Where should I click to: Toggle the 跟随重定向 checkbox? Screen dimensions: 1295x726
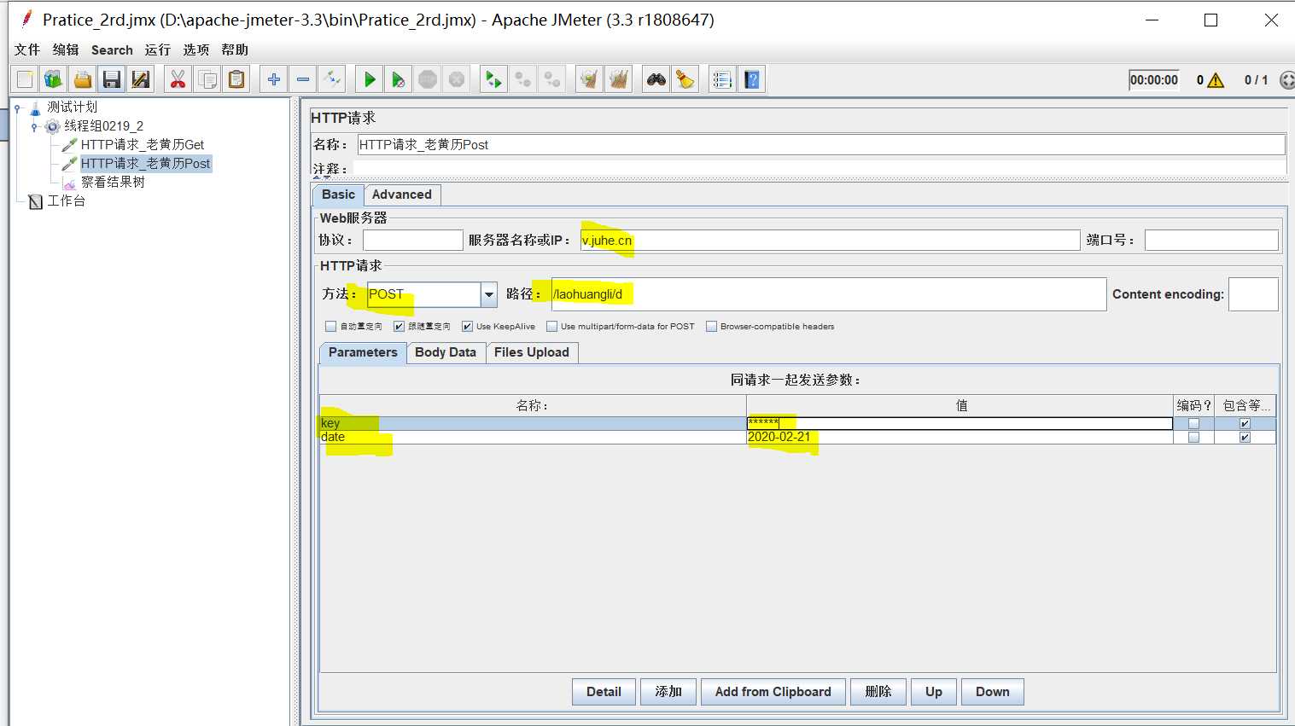(399, 326)
